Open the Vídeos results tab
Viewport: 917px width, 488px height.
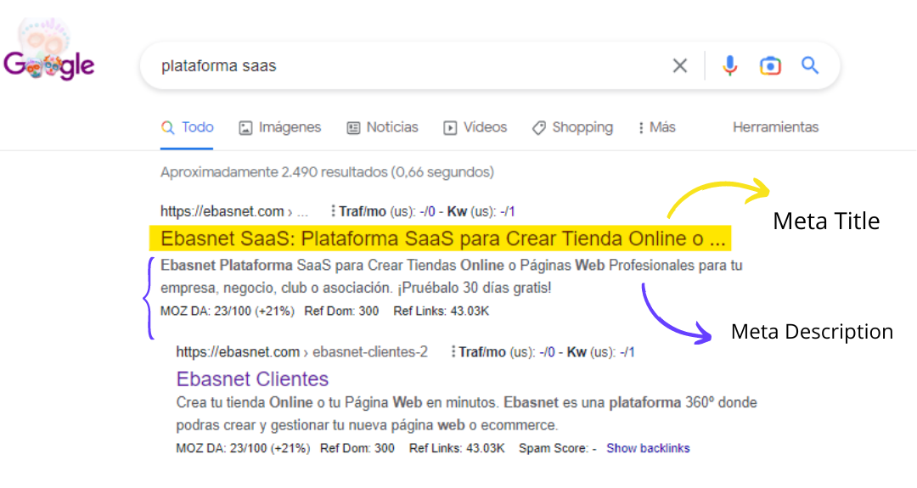(x=475, y=127)
